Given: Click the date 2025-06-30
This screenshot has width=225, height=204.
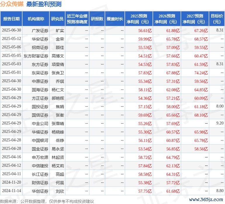Looking at the screenshot, I should coord(11,30).
